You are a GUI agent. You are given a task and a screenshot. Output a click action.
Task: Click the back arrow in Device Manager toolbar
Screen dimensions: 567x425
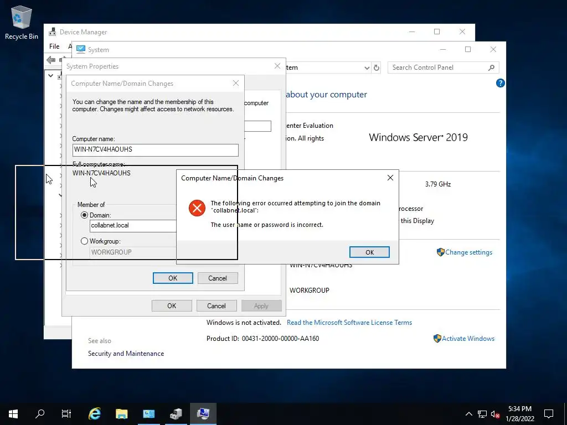[51, 60]
